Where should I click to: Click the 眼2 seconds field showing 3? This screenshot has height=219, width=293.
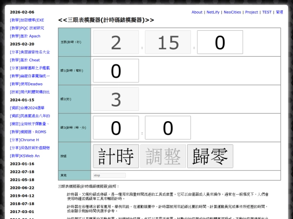coord(116,99)
